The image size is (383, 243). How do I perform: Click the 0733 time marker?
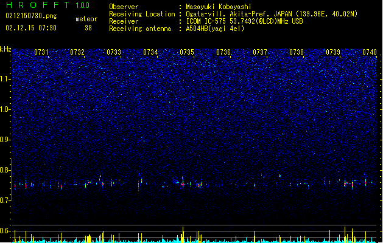(114, 52)
